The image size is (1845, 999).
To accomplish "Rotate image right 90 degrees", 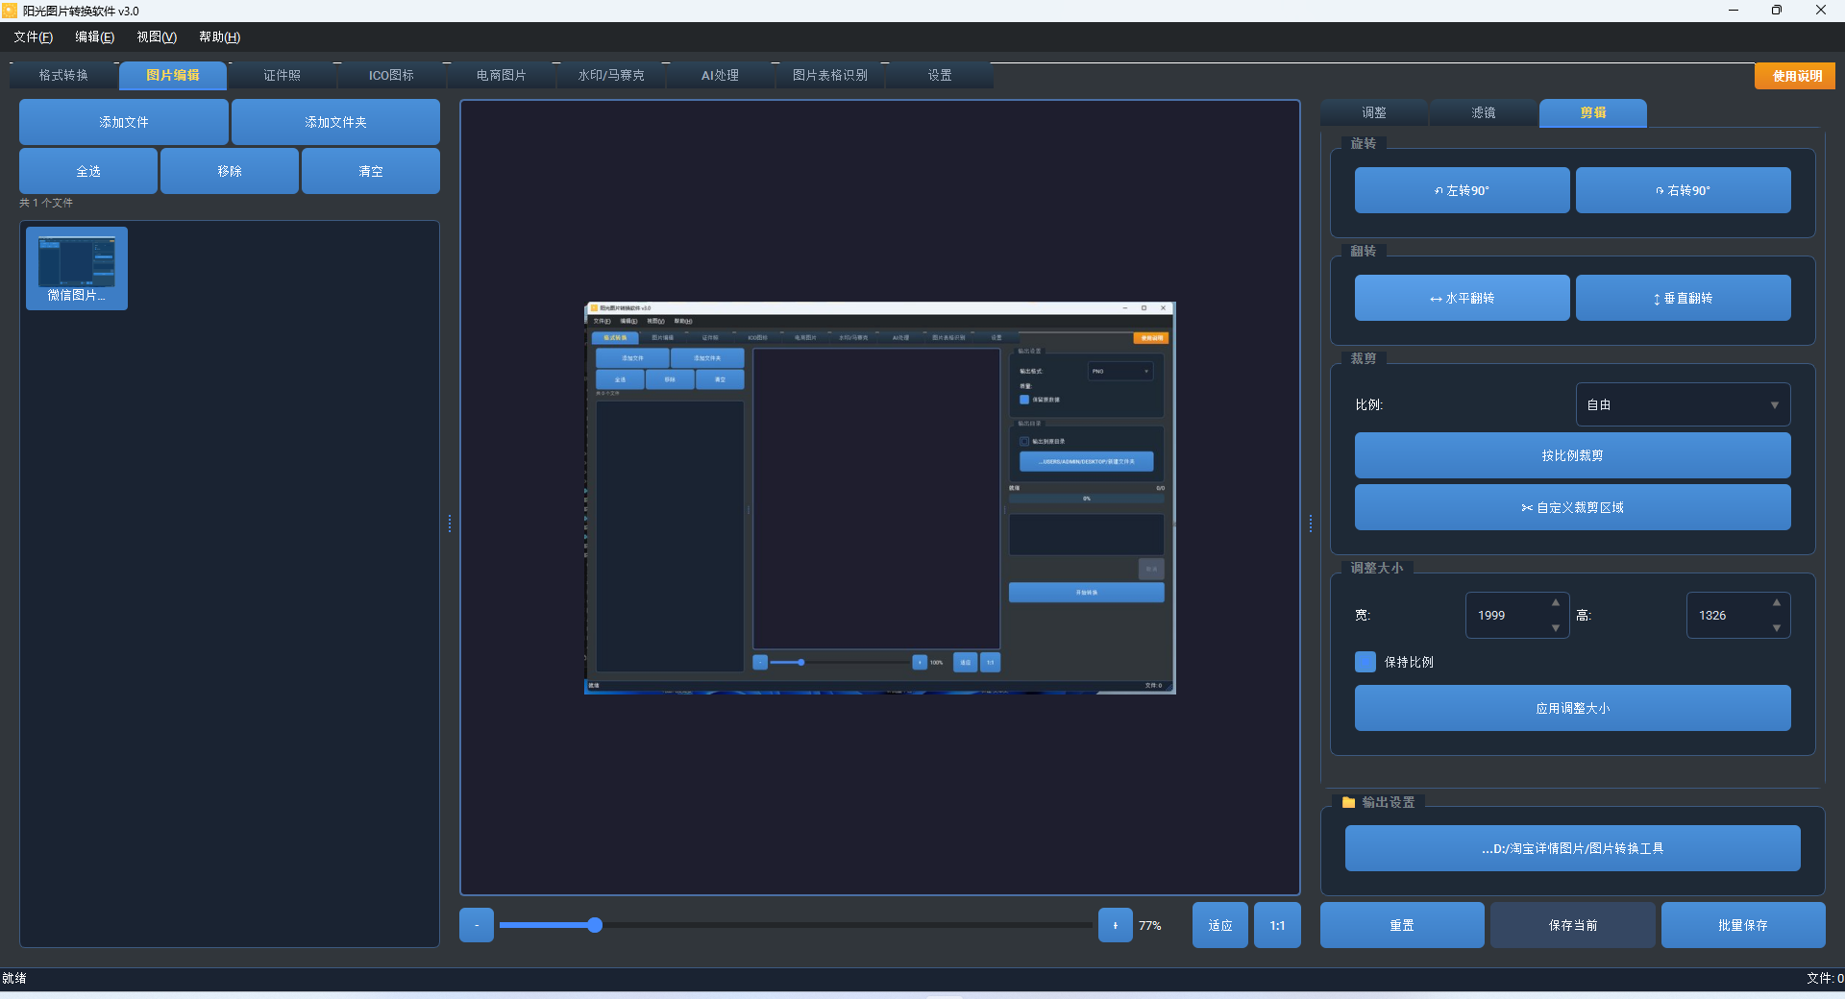I will coord(1683,190).
